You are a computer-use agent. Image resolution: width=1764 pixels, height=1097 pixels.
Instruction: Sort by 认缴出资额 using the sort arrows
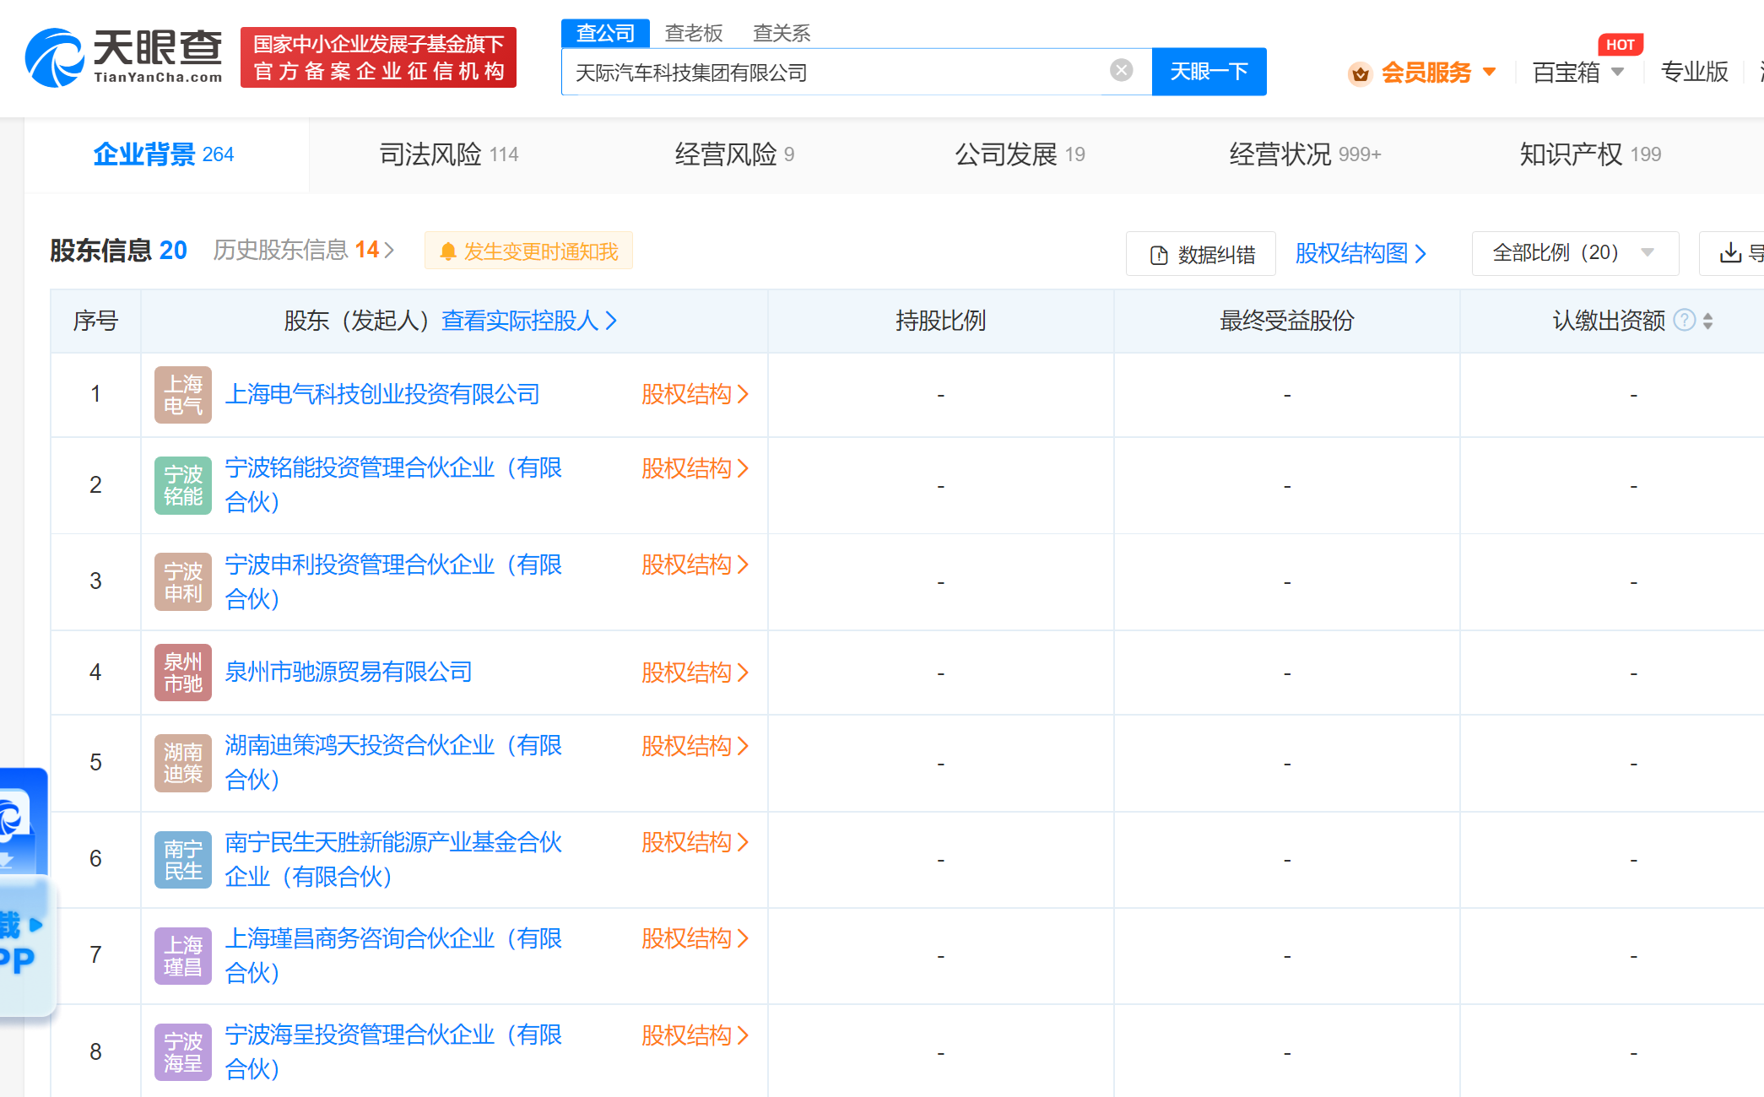(1707, 321)
